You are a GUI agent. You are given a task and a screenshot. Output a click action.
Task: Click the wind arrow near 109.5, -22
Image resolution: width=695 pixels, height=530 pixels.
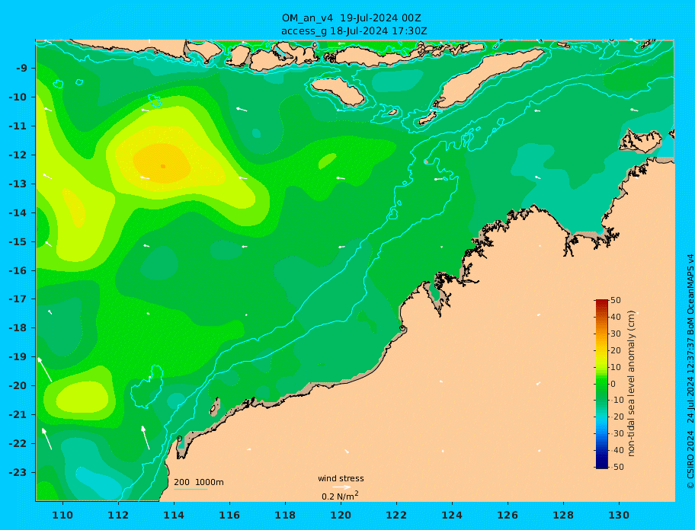pyautogui.click(x=46, y=439)
